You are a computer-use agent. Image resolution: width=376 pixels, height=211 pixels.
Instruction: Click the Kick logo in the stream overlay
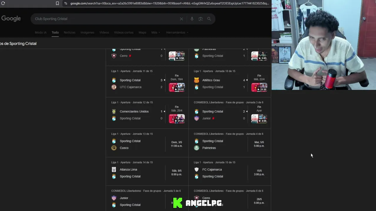178,203
